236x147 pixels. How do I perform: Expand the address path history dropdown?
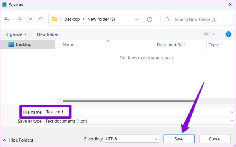click(x=136, y=20)
